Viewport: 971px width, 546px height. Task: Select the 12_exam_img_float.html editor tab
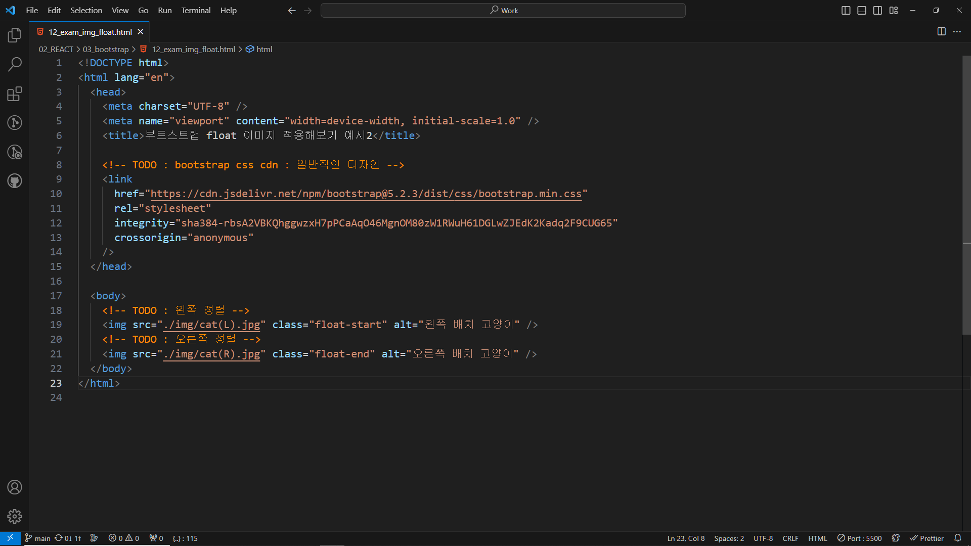click(90, 32)
